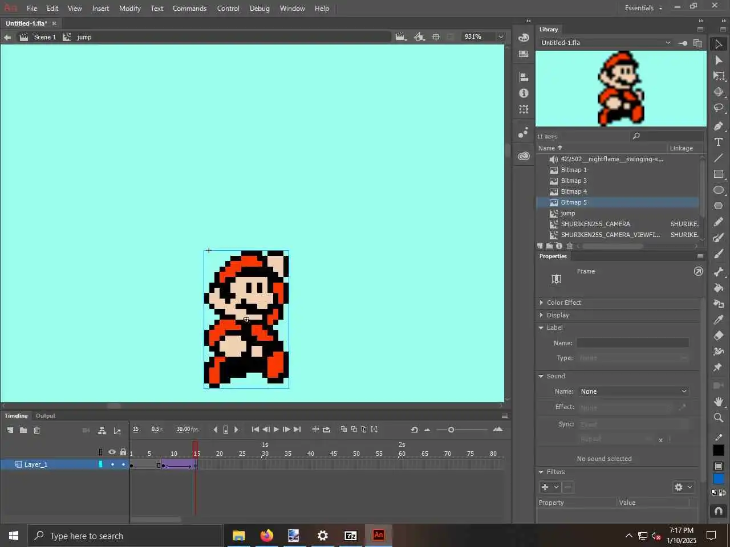
Task: Switch to the Output tab
Action: pyautogui.click(x=46, y=416)
